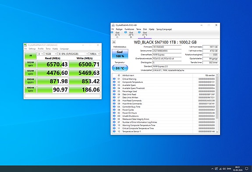252x172 pixels.
Task: Click the DAN input language indicator
Action: click(229, 169)
